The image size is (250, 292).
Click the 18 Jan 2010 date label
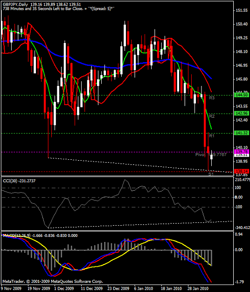point(171,288)
